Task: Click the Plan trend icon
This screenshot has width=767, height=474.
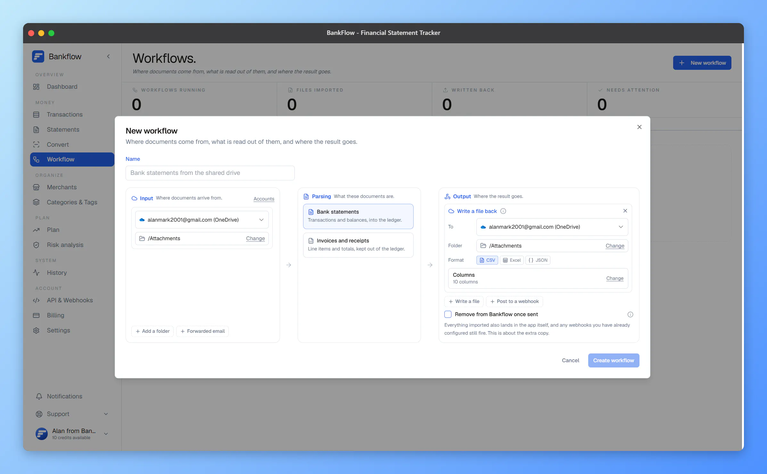Action: 36,230
